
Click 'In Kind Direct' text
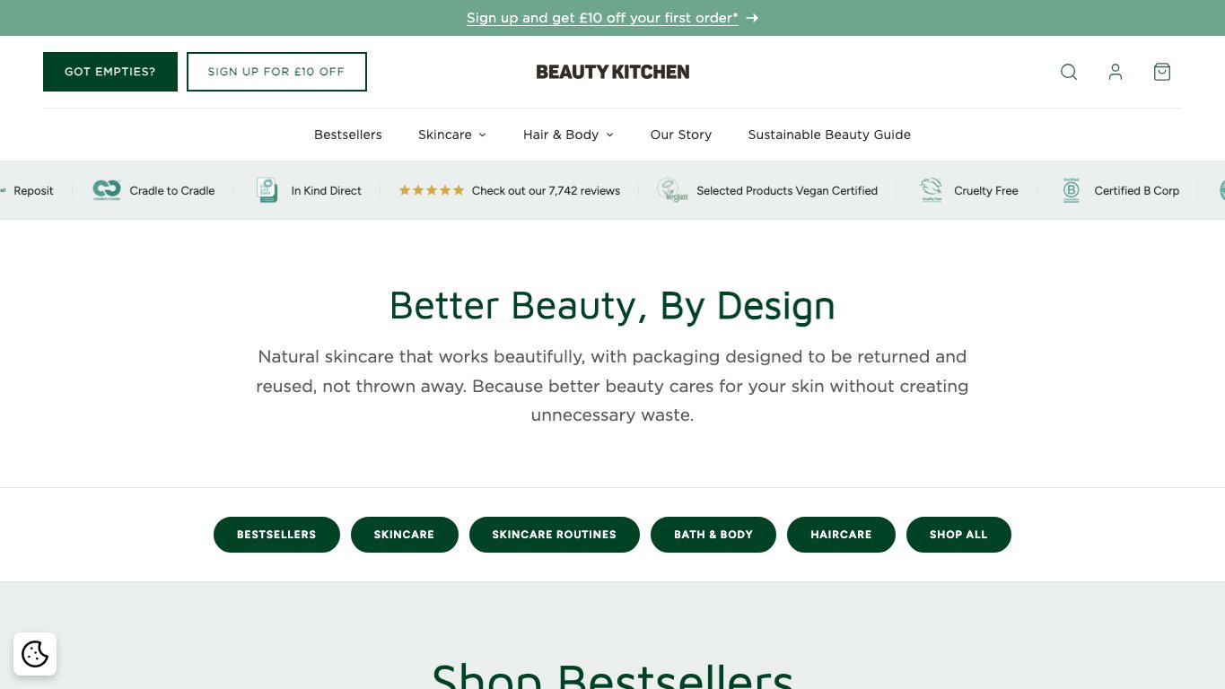pyautogui.click(x=327, y=190)
